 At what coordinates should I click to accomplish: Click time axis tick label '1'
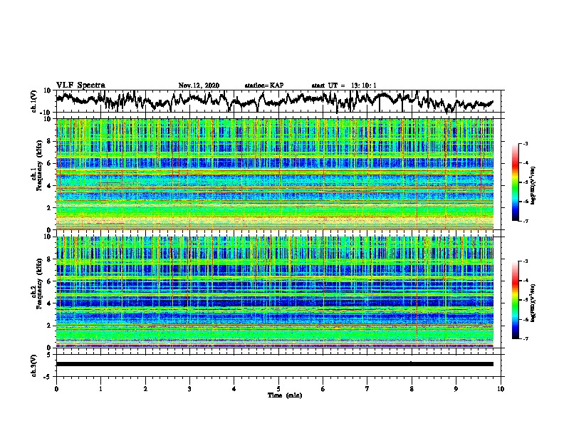point(101,389)
